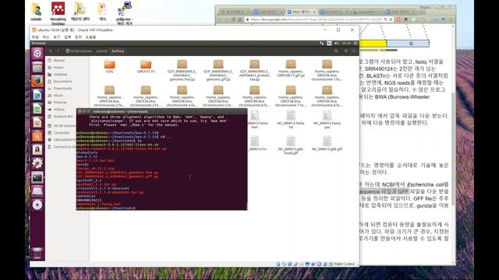This screenshot has height=280, width=499.
Task: Go forward in the file manager
Action: click(x=58, y=51)
